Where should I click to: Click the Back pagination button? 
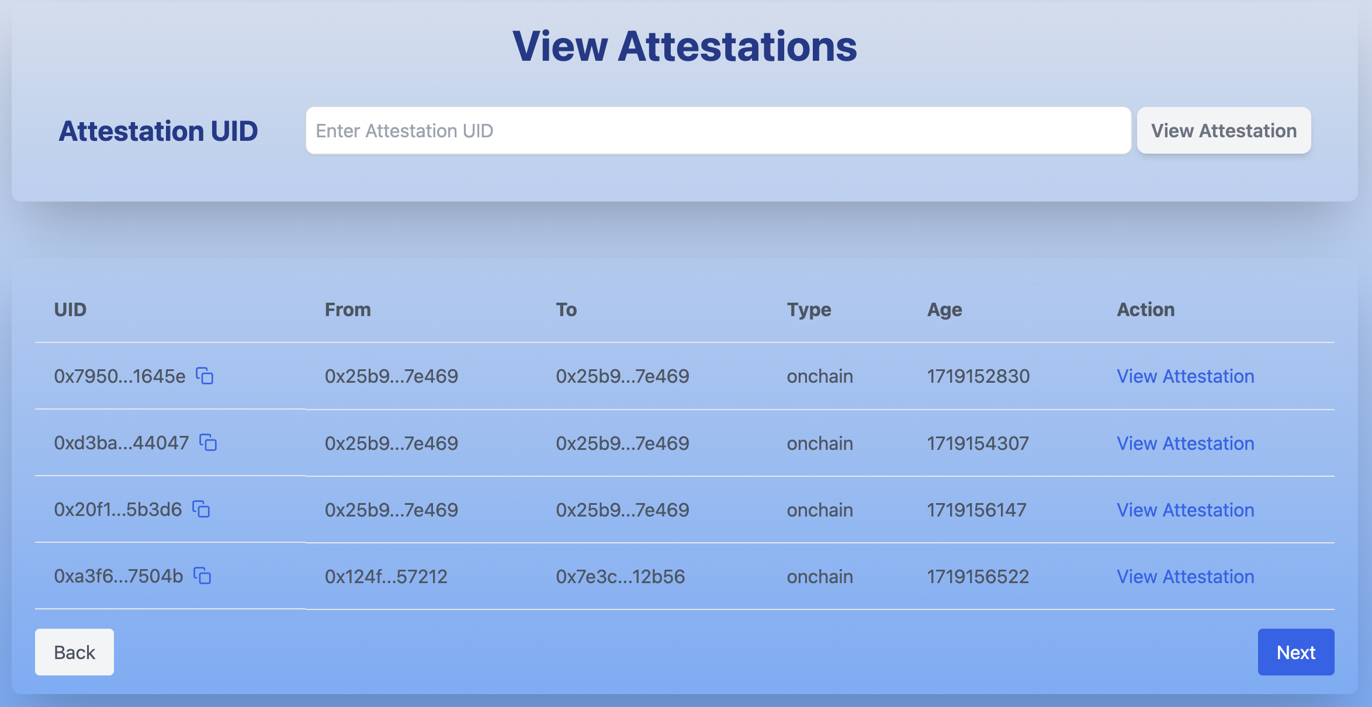point(74,652)
